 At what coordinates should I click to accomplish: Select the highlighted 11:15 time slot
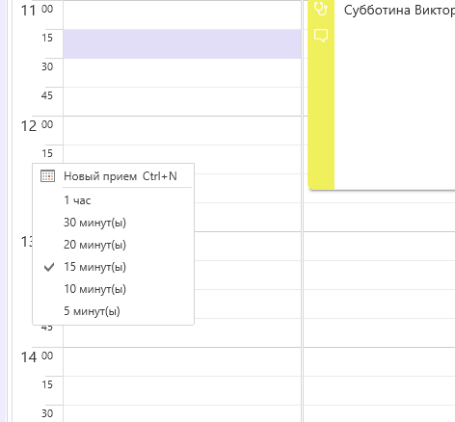pos(182,43)
